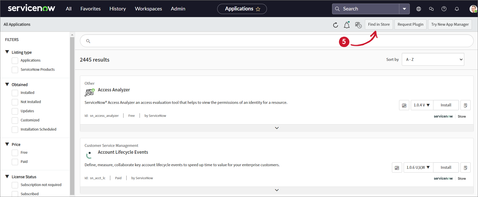
Task: Click the All Applications heading
Action: pyautogui.click(x=17, y=24)
